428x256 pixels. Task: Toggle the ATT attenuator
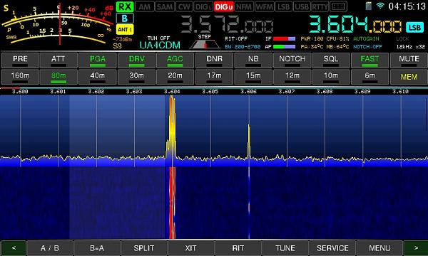(58, 60)
